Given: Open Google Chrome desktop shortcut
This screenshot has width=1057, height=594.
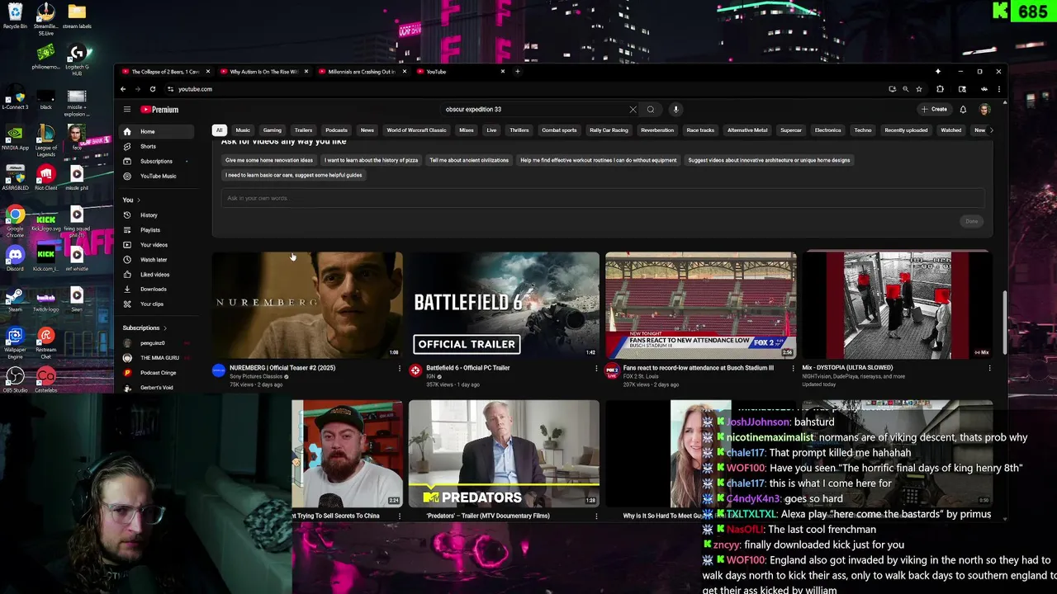Looking at the screenshot, I should point(15,219).
